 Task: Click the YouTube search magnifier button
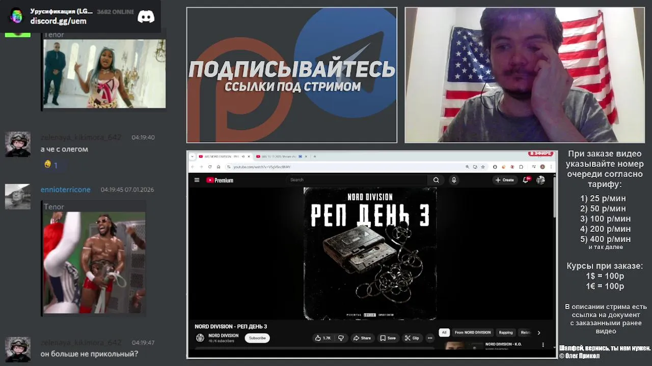click(436, 180)
